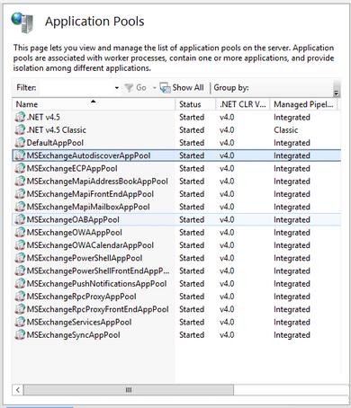
Task: Open the Filter dropdown arrow
Action: [117, 88]
